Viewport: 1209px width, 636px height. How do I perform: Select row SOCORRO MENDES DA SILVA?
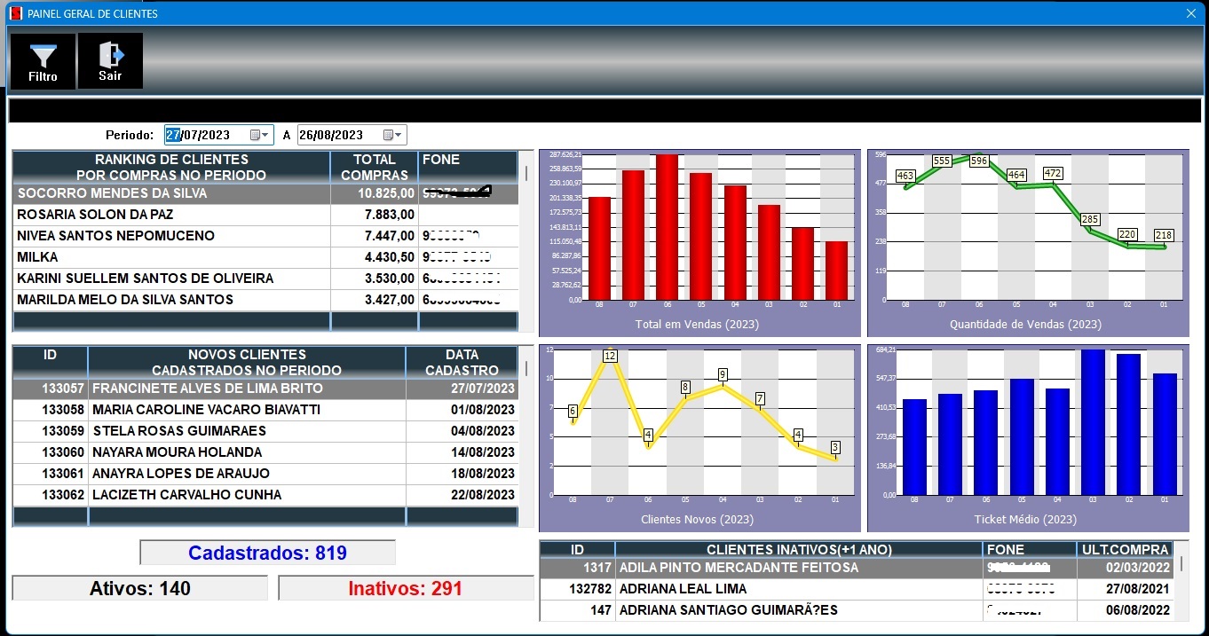(x=265, y=193)
